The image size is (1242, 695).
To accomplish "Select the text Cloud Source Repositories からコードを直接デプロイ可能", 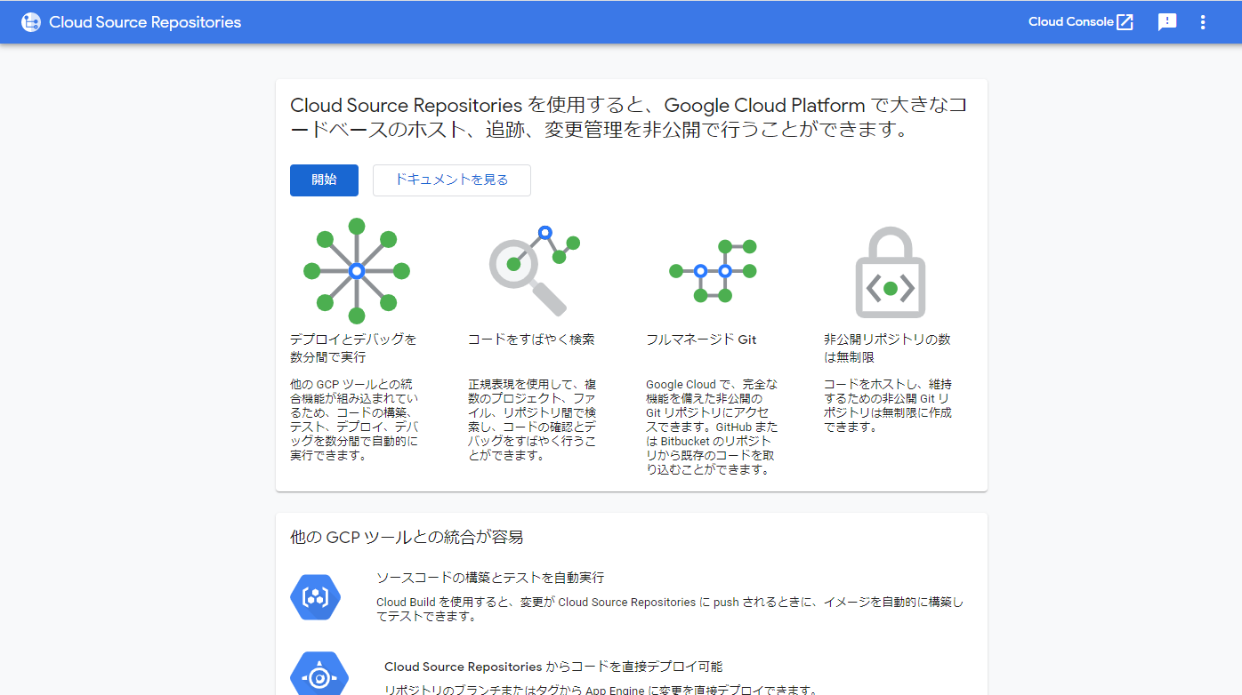I will point(553,667).
